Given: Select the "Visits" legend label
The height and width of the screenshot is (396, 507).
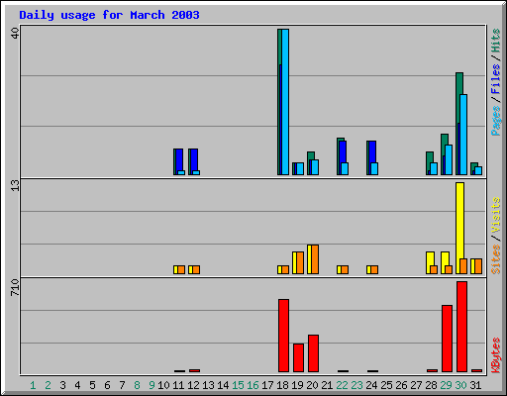Looking at the screenshot, I should pyautogui.click(x=495, y=216).
